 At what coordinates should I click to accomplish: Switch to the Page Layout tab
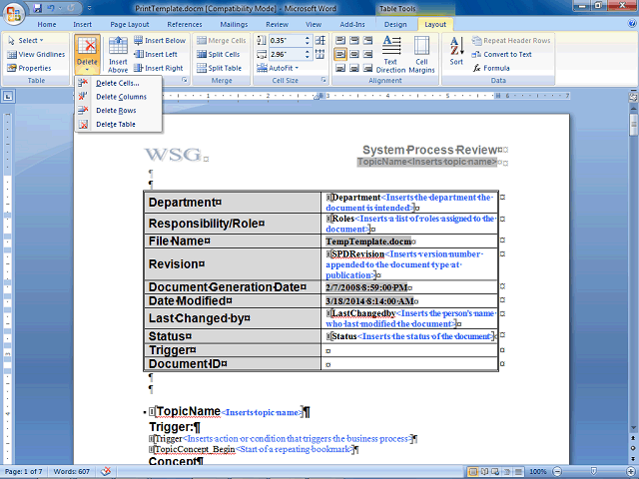pyautogui.click(x=130, y=24)
